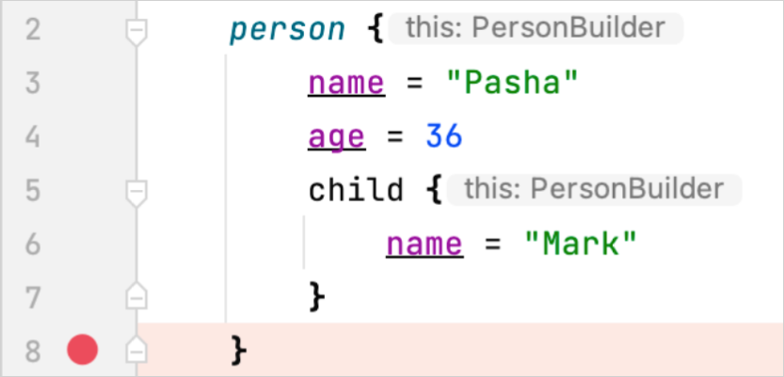Click line number 4 in the gutter
Image resolution: width=784 pixels, height=377 pixels.
pyautogui.click(x=33, y=138)
